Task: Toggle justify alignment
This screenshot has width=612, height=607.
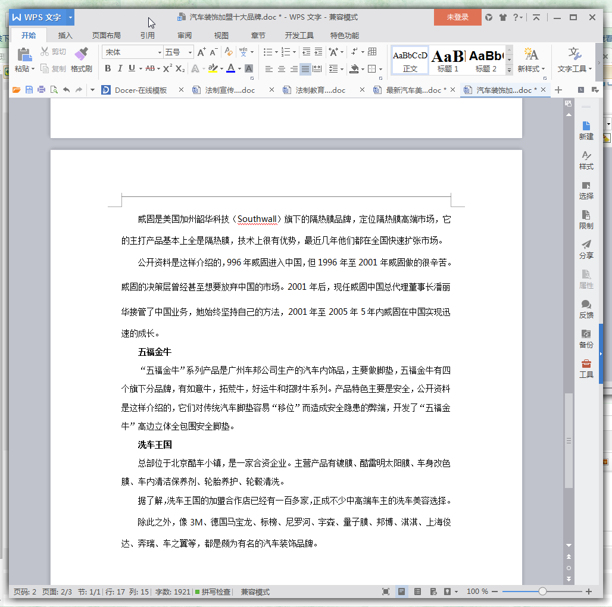Action: pyautogui.click(x=305, y=69)
